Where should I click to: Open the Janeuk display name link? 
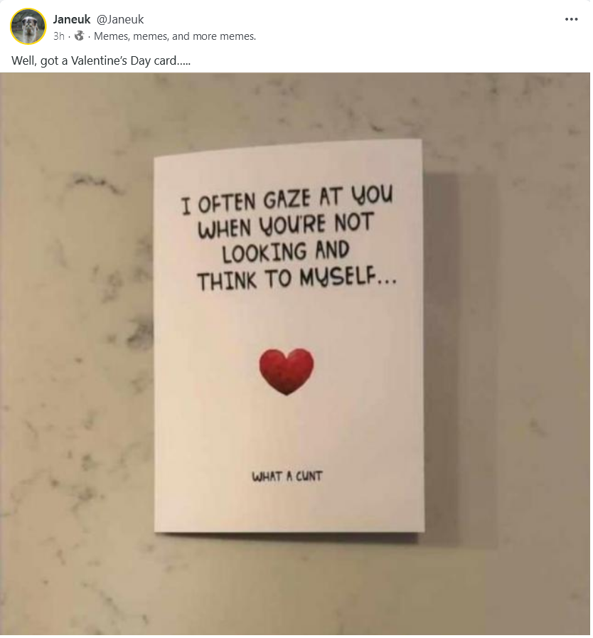click(x=72, y=19)
